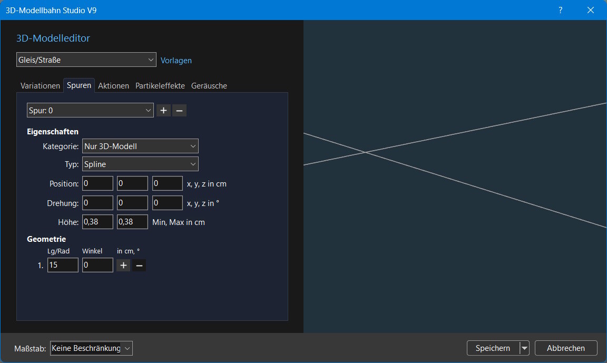Click the Vorlagen link
The image size is (607, 363).
(176, 61)
